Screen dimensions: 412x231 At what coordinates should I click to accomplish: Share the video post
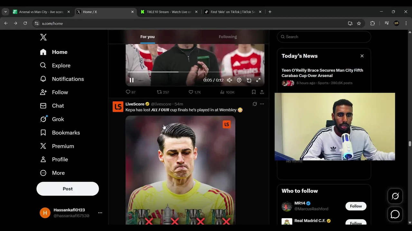[262, 92]
